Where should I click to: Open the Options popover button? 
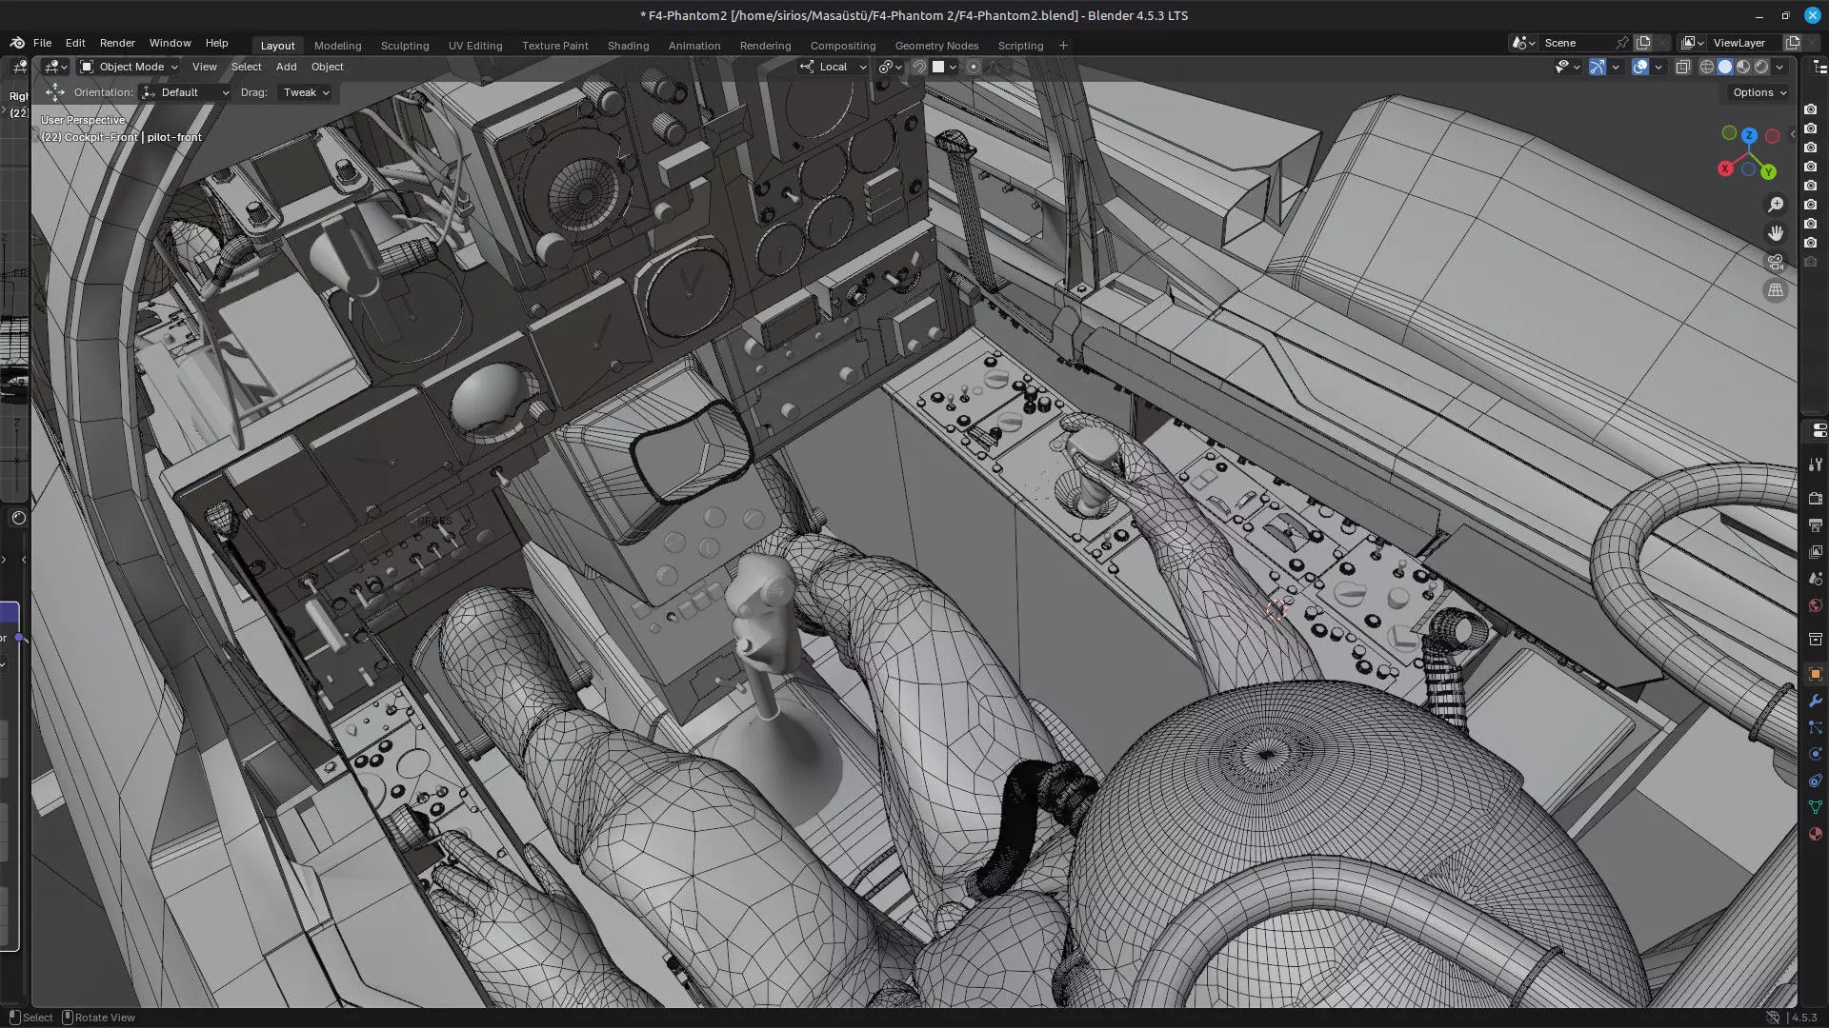[1759, 92]
